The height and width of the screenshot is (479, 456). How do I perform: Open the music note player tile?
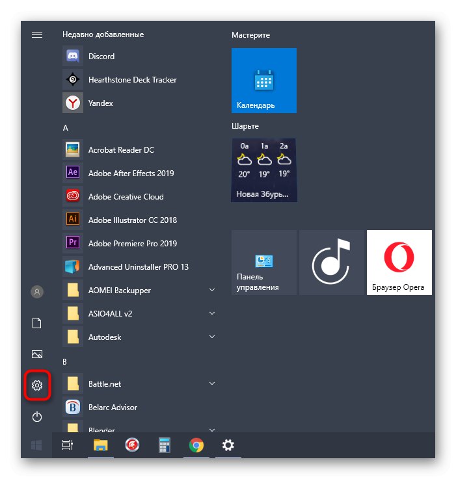coord(332,263)
